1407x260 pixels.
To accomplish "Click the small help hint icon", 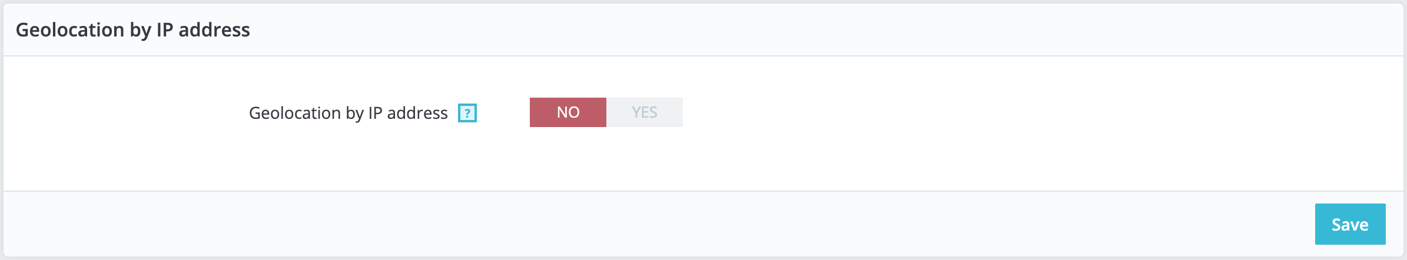I will coord(467,113).
